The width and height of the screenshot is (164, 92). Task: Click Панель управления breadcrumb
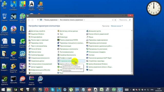[51, 20]
